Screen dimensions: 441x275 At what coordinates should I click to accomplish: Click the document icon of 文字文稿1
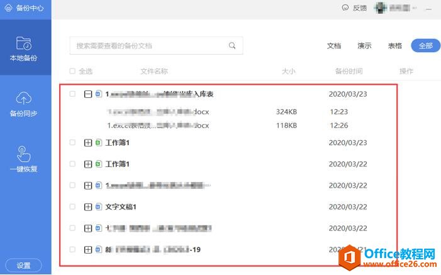[98, 207]
